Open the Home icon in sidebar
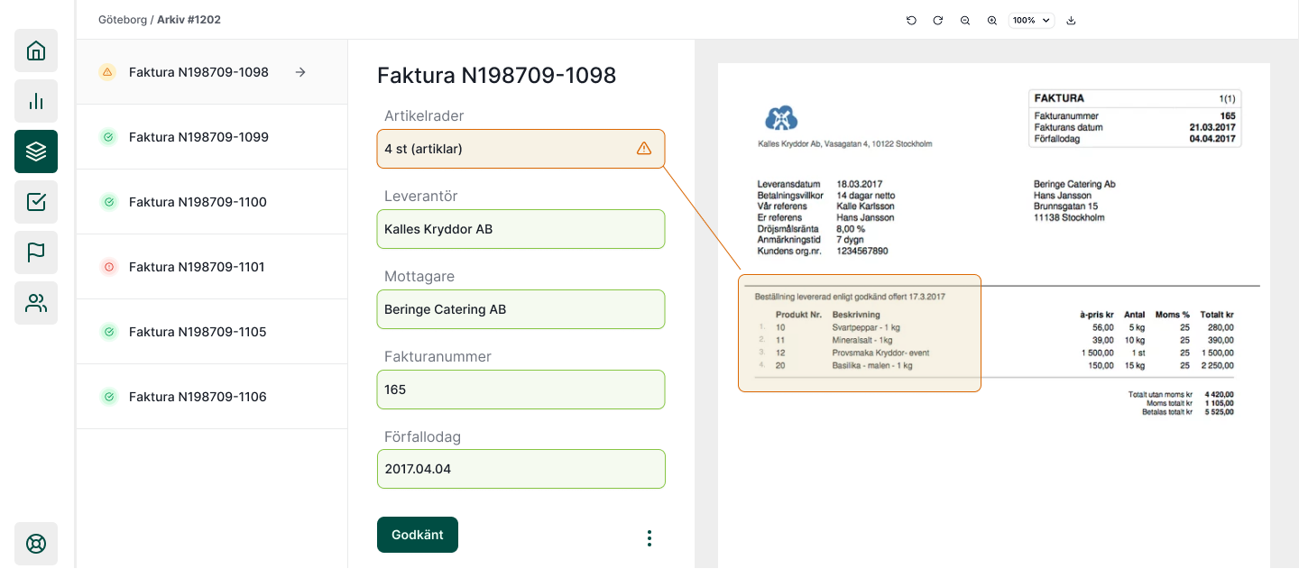This screenshot has height=587, width=1299. [36, 50]
